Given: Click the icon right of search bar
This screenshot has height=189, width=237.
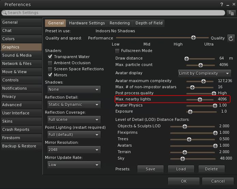Looking at the screenshot, I should [231, 13].
